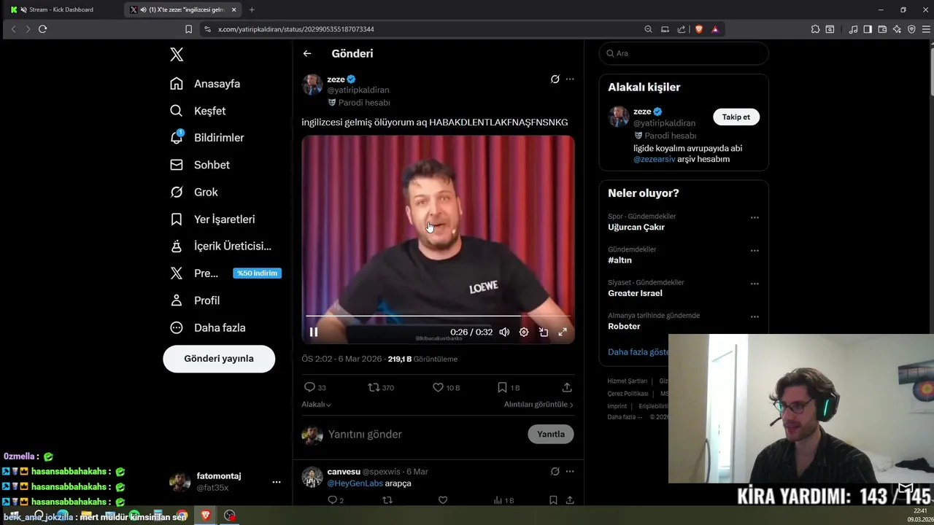The image size is (934, 525).
Task: Open video settings gear
Action: (x=524, y=332)
